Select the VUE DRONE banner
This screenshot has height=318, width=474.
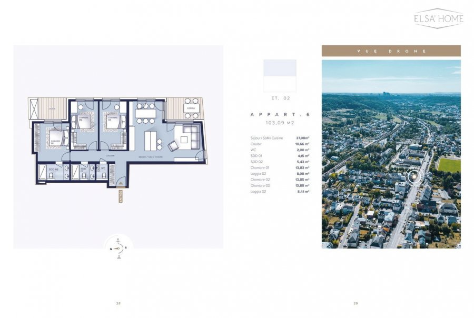391,51
